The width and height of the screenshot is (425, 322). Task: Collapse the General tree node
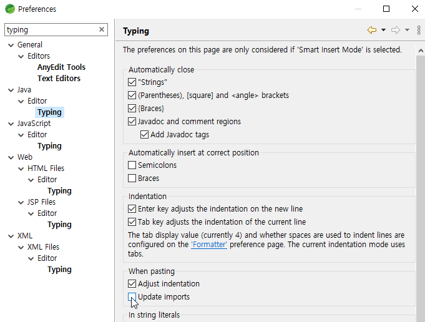(x=11, y=45)
